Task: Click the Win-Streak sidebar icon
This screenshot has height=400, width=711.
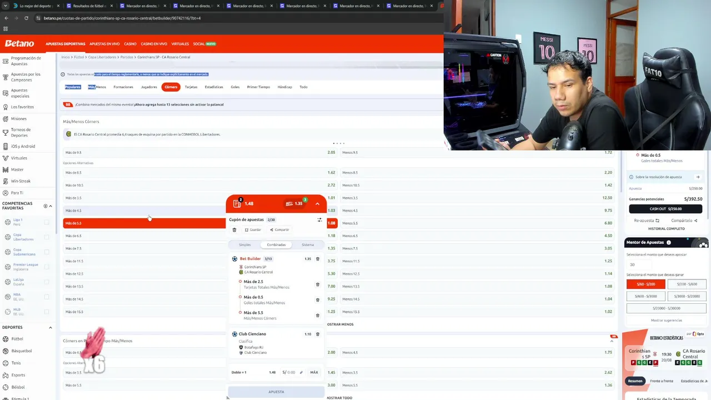Action: click(x=5, y=181)
